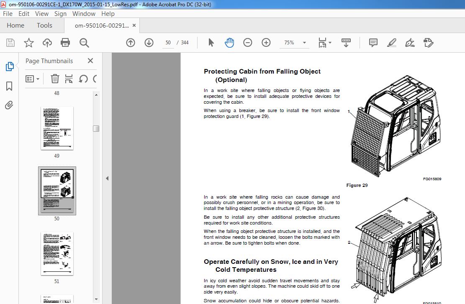Open the Fill and Sign tool
The width and height of the screenshot is (465, 304).
410,43
